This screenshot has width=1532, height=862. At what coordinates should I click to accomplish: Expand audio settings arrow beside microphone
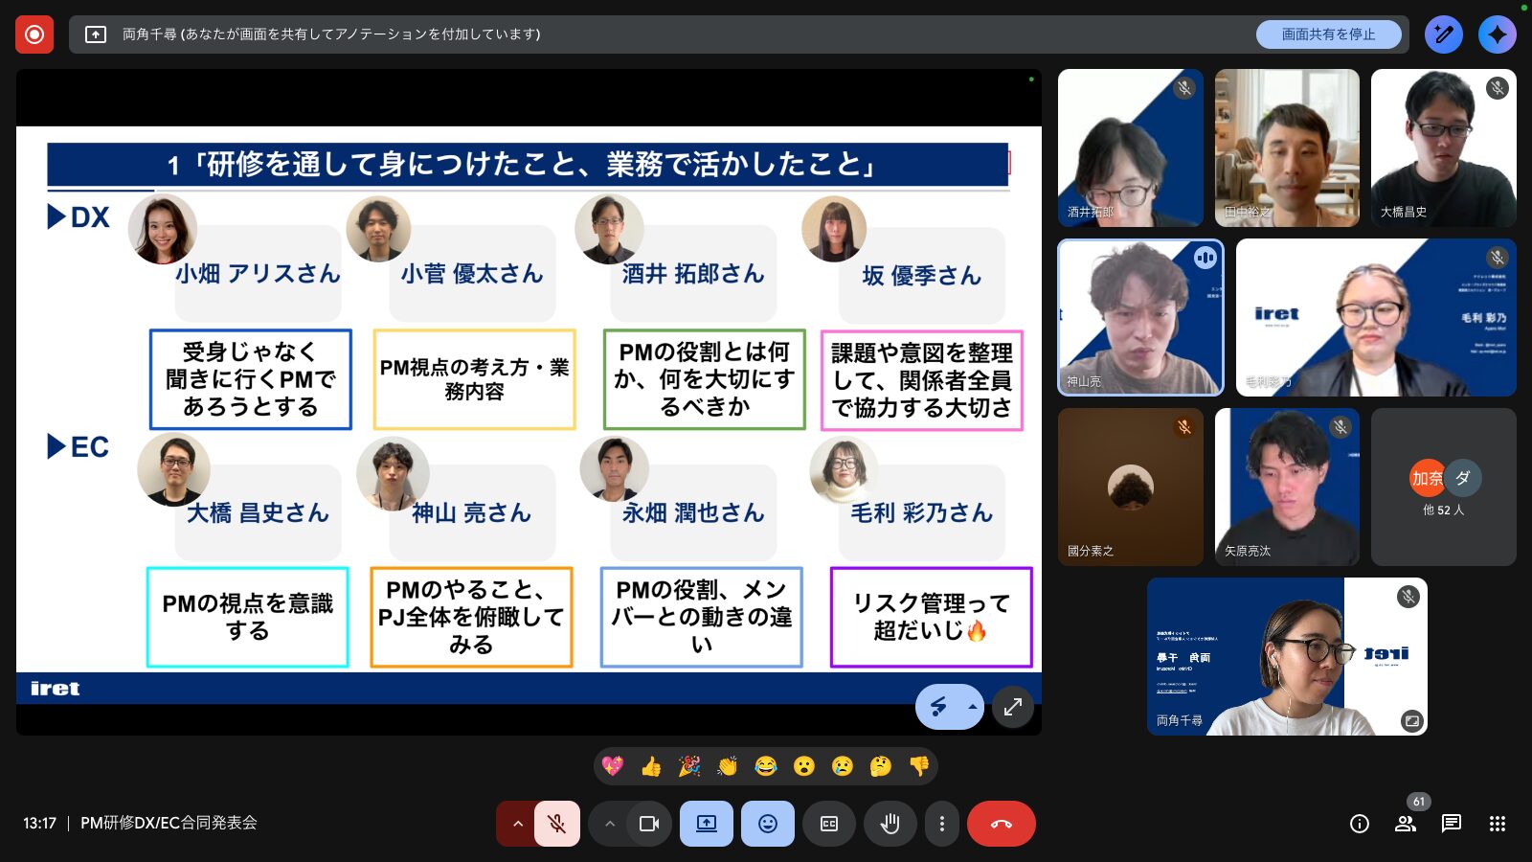point(517,824)
